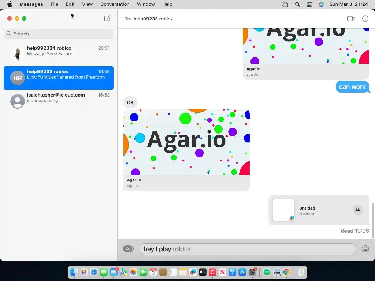The image size is (375, 281).
Task: Click the 'ok' message bubble
Action: click(x=130, y=102)
